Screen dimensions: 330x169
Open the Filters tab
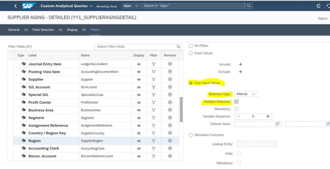click(95, 30)
